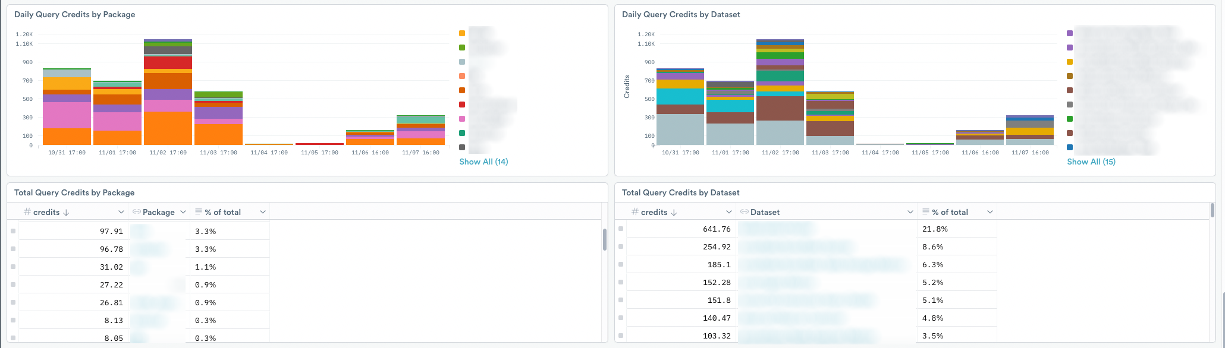1225x348 pixels.
Task: Open Show All (14) package legend link
Action: click(x=483, y=162)
